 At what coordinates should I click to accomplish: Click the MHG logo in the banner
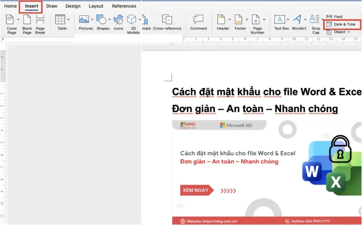(x=188, y=125)
